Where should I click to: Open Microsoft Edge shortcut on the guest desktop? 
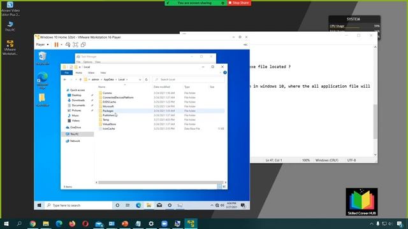point(43,81)
